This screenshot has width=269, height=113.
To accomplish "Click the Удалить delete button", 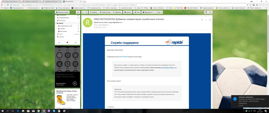I will (x=127, y=12).
